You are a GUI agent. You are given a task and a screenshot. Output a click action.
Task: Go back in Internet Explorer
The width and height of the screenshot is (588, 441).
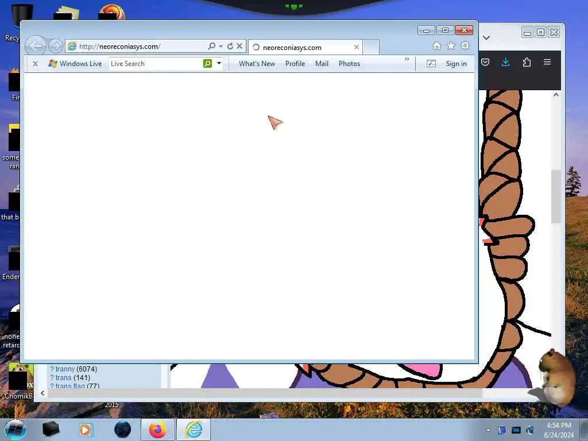coord(36,46)
